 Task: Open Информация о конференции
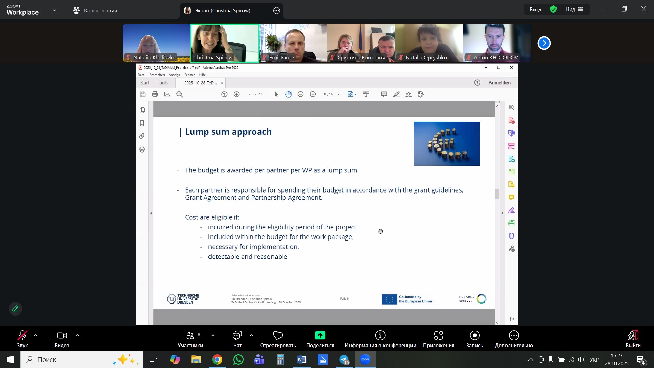coord(380,339)
